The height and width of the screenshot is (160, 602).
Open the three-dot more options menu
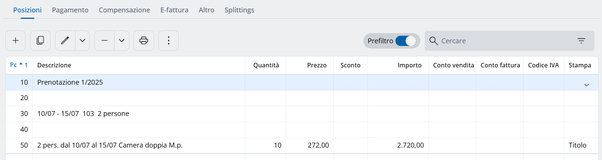tap(168, 41)
